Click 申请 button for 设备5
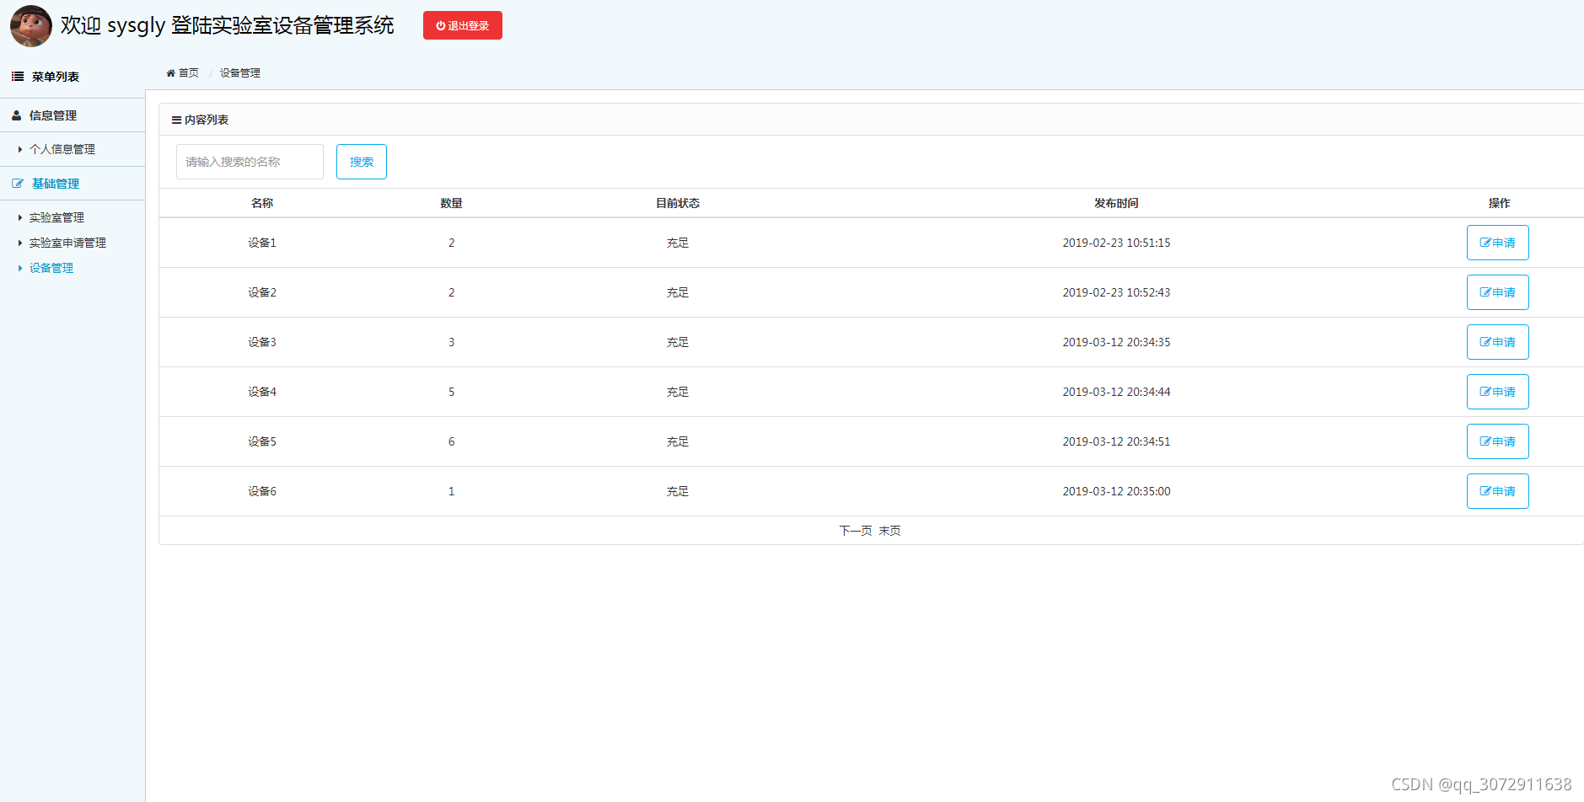This screenshot has height=802, width=1584. pyautogui.click(x=1498, y=441)
